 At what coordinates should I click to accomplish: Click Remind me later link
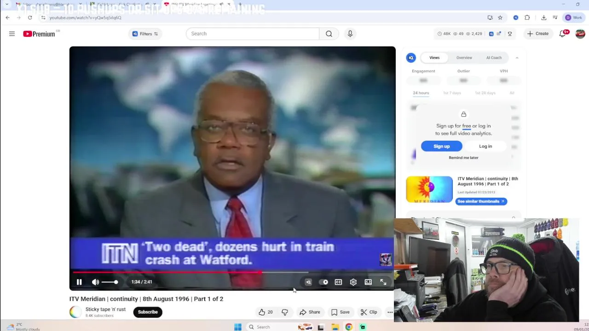(463, 158)
